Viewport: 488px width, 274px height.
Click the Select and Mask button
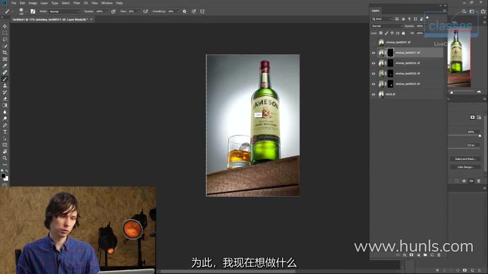pyautogui.click(x=465, y=159)
